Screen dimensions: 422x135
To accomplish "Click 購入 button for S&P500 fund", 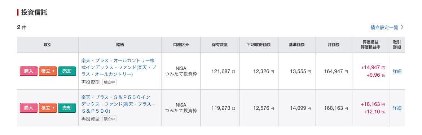I will (29, 108).
